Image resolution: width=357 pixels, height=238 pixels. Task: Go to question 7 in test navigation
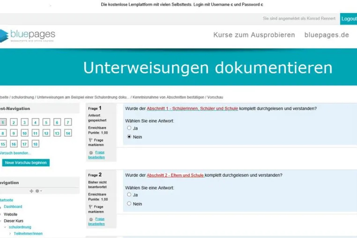coord(68,122)
